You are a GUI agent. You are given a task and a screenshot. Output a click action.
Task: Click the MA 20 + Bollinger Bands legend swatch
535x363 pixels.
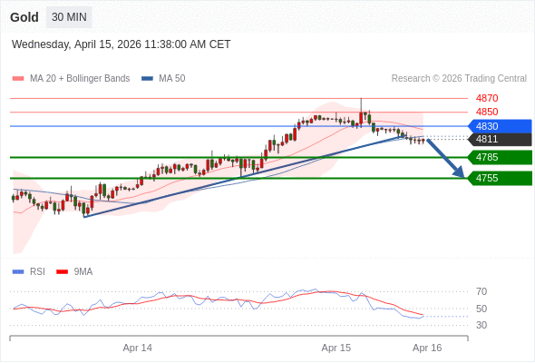tap(18, 79)
